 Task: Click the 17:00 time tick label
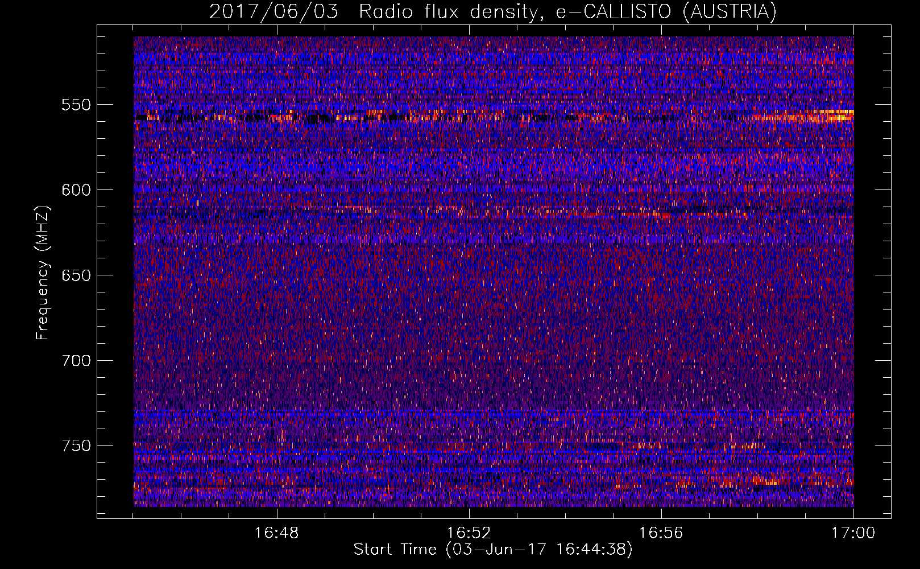click(x=853, y=533)
